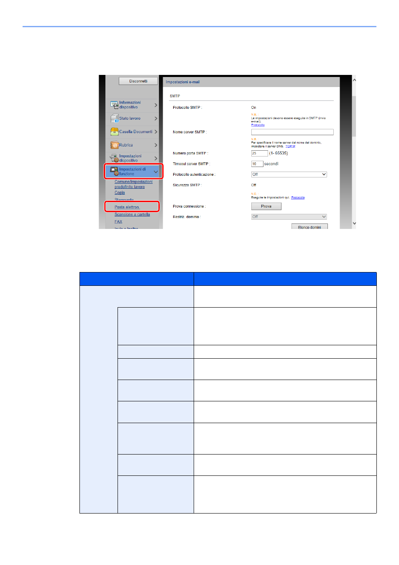Viewport: 399px width, 565px height.
Task: Click the Impostazioni dispositivo gear icon
Action: click(114, 158)
